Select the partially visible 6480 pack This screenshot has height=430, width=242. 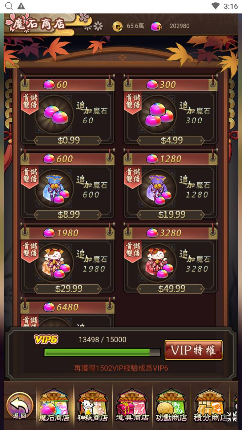click(67, 313)
